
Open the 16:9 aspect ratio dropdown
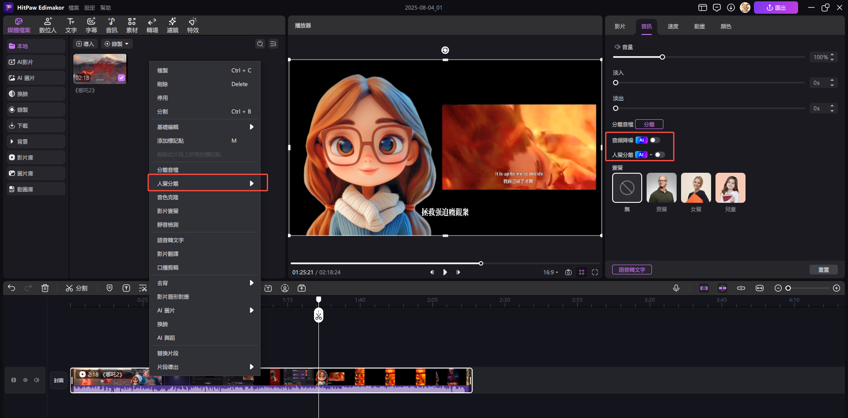(x=550, y=272)
